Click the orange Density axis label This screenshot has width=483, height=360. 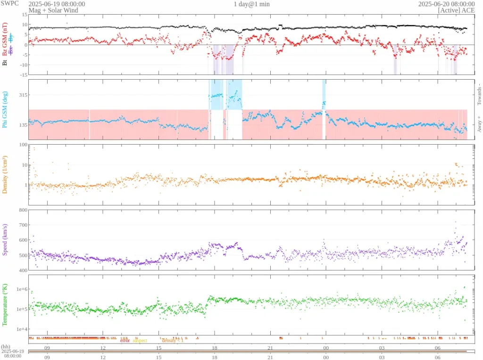[x=5, y=174]
